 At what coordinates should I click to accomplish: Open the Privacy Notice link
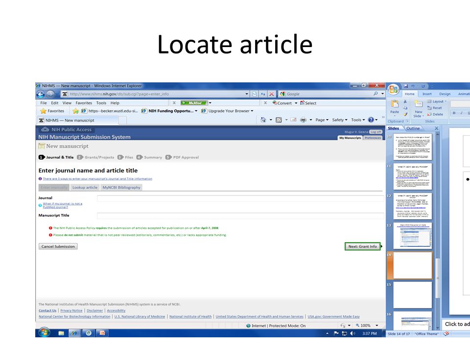[x=71, y=311]
